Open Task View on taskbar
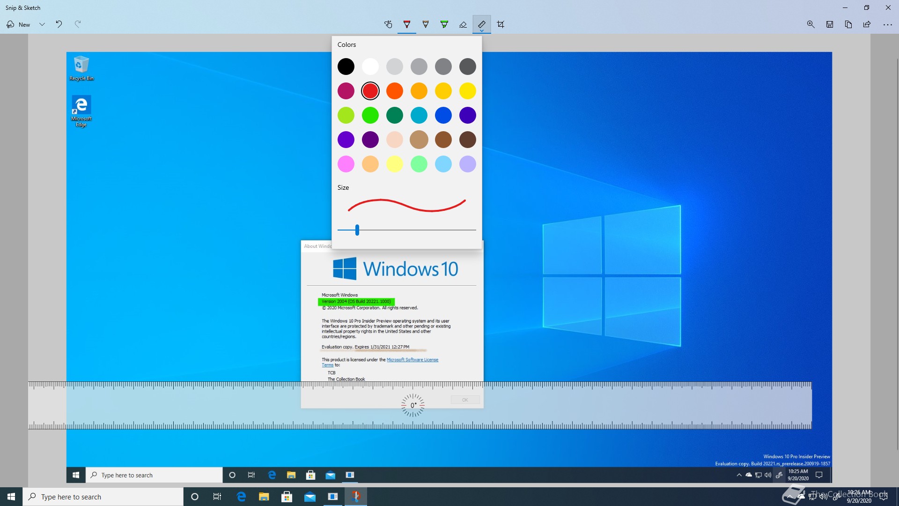Viewport: 899px width, 506px height. point(217,497)
